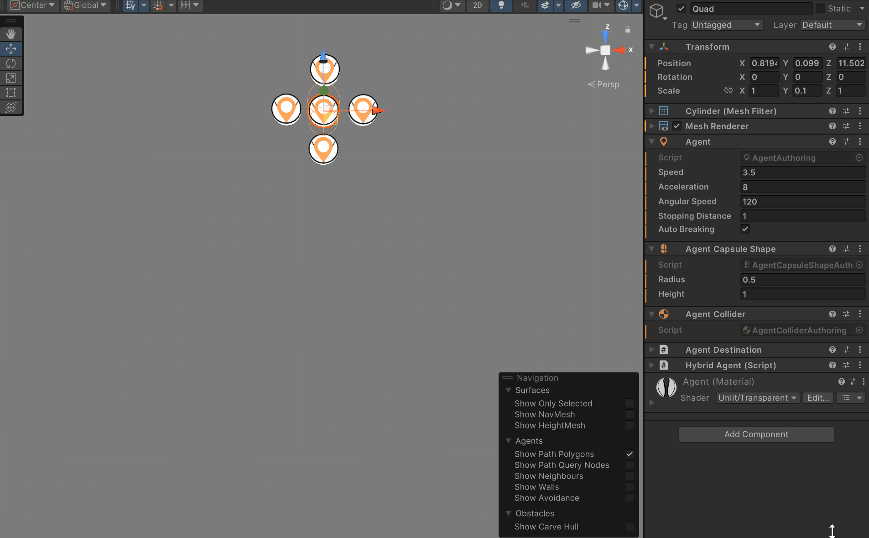
Task: Open shader list options dropdown
Action: point(851,398)
